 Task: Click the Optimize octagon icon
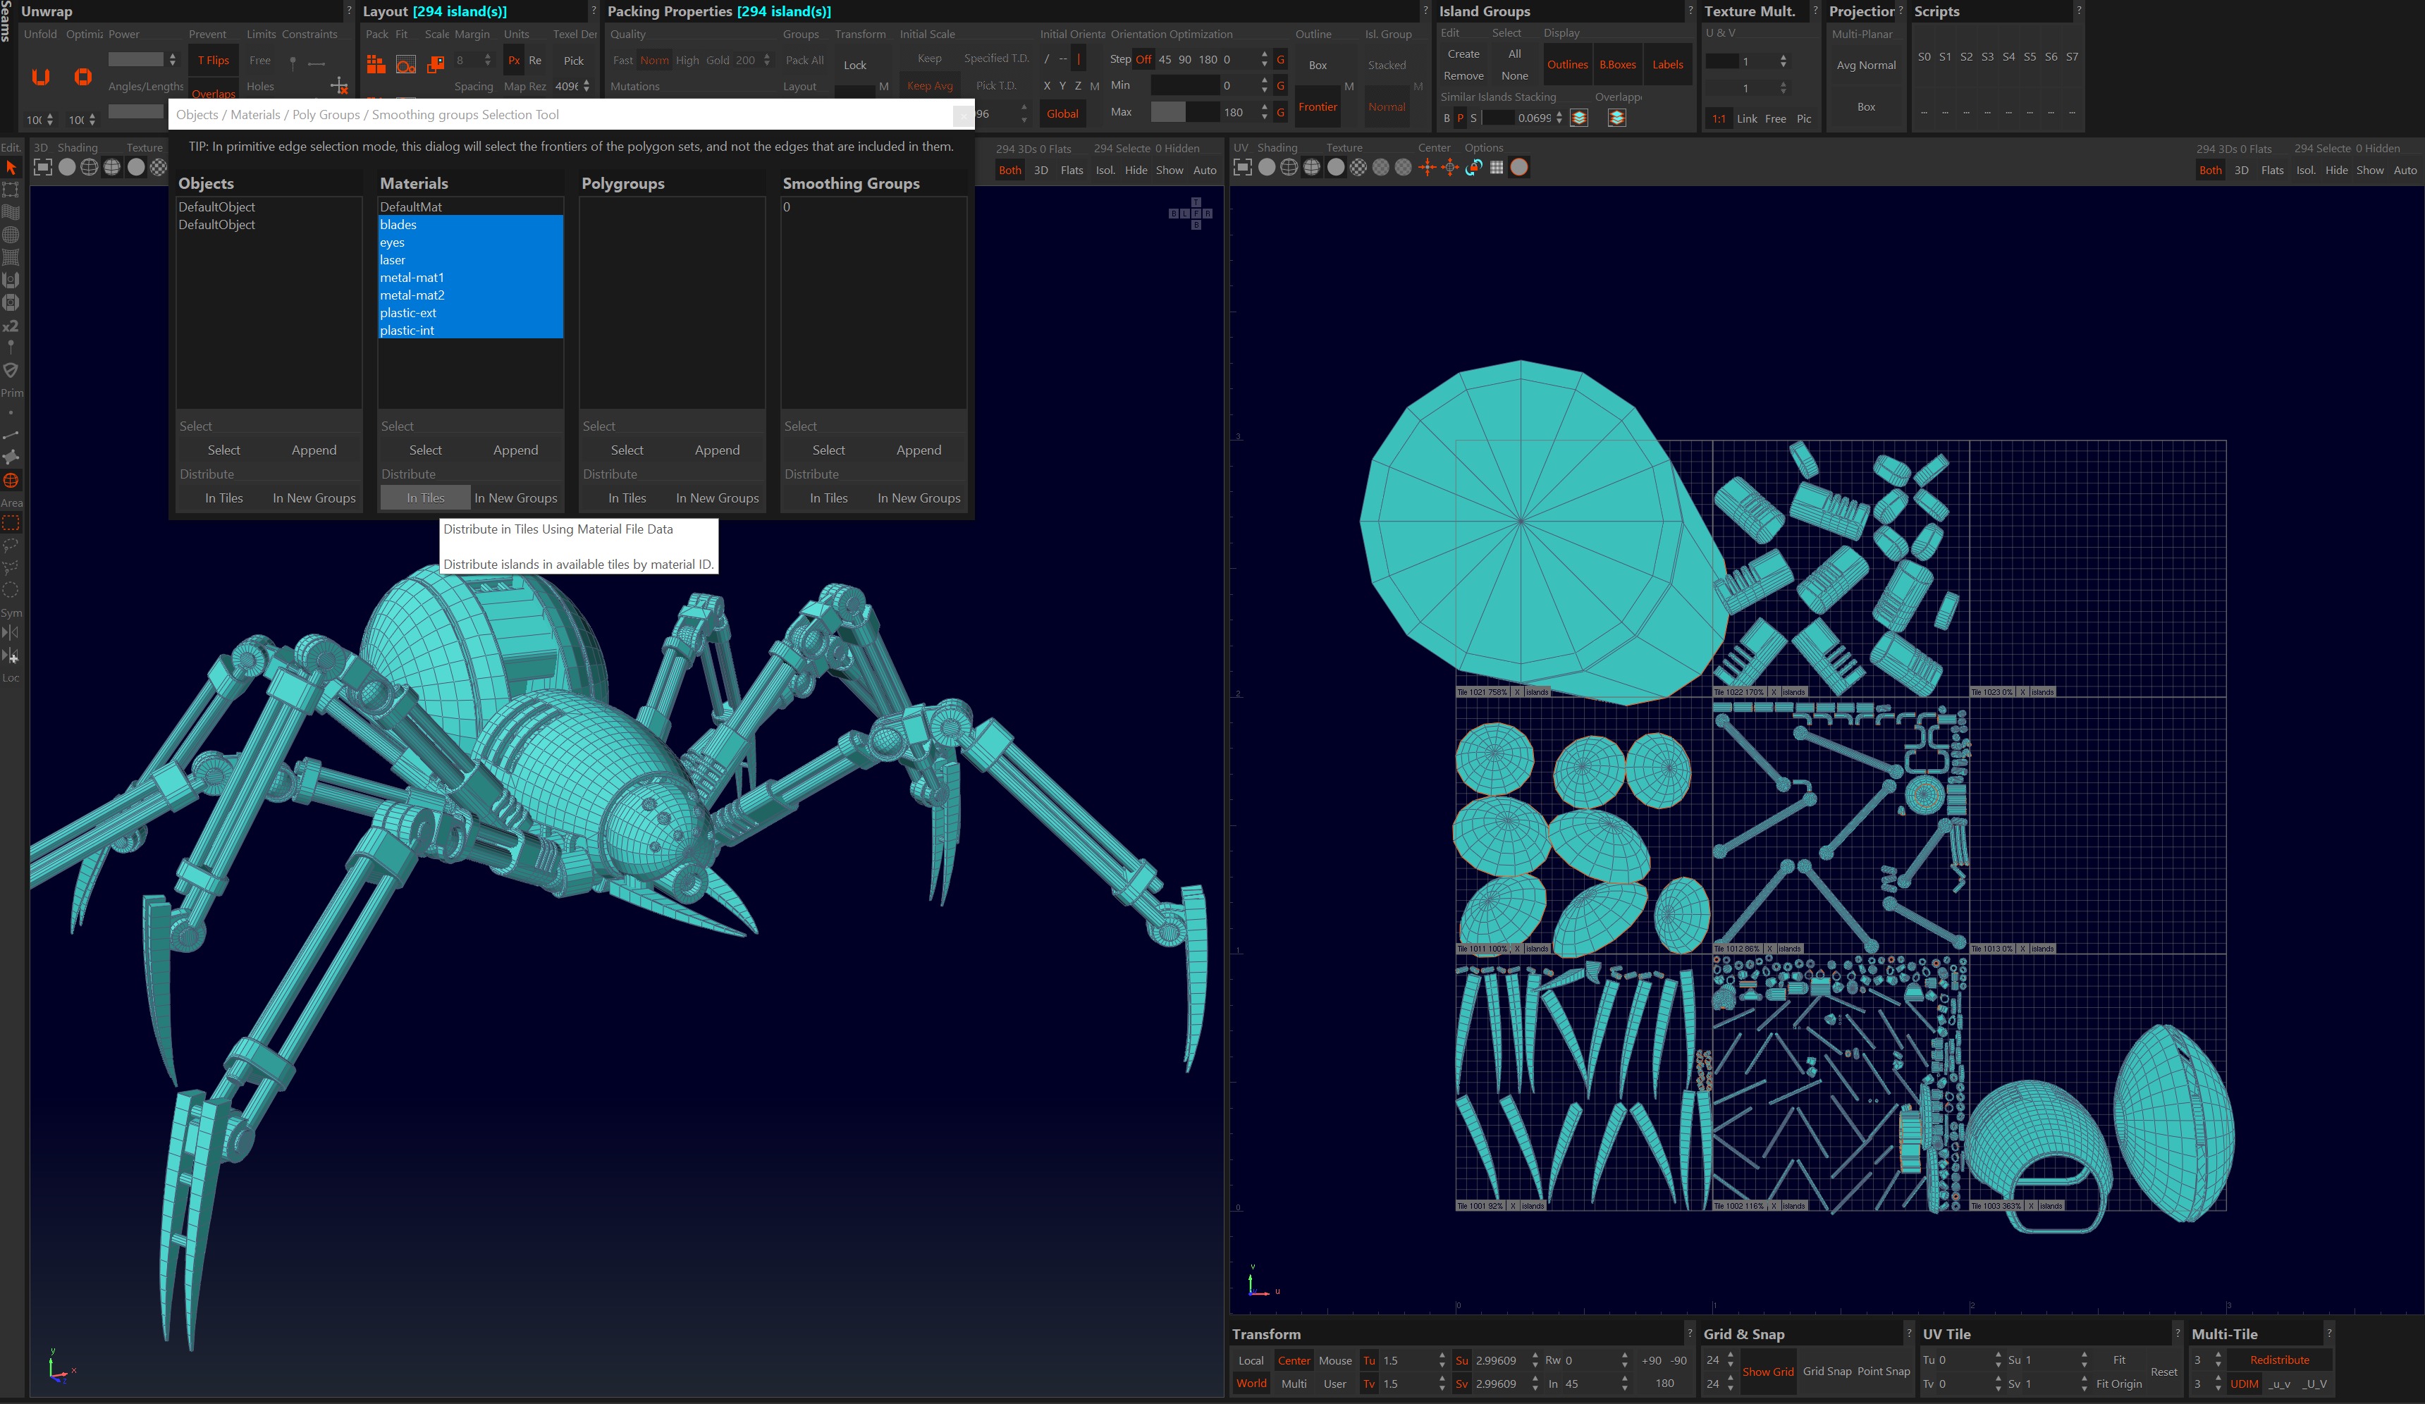[82, 77]
